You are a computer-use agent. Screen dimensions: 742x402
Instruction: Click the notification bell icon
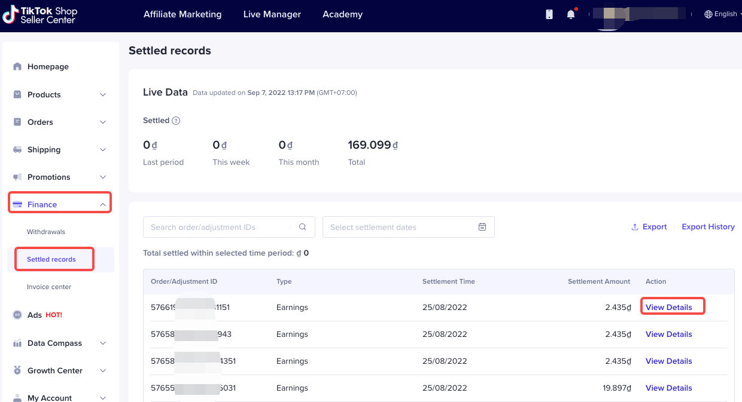coord(570,14)
